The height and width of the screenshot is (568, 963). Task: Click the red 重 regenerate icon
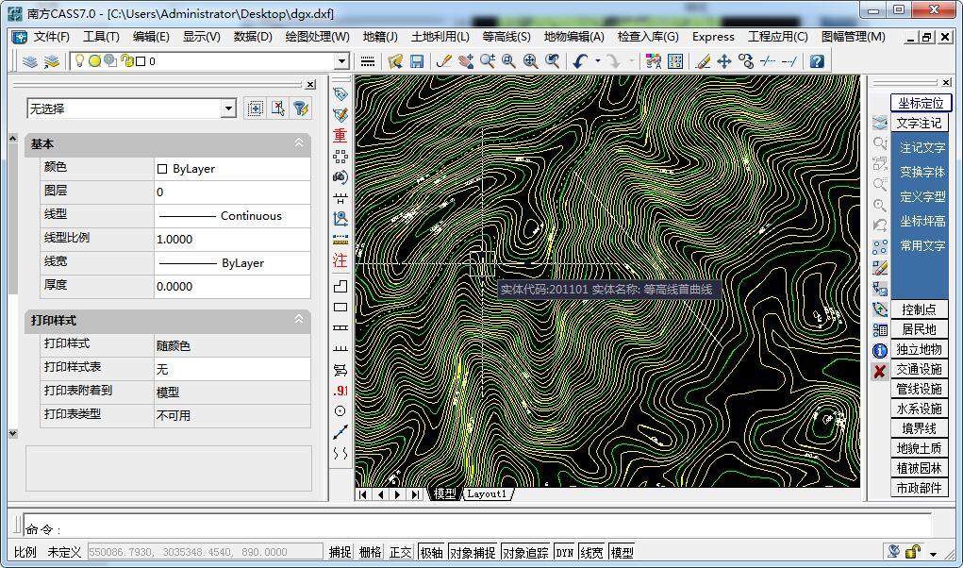click(340, 136)
